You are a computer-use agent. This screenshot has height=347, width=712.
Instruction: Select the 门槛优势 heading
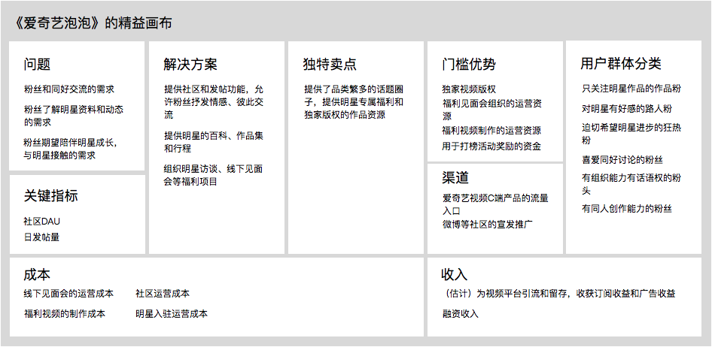(x=469, y=65)
